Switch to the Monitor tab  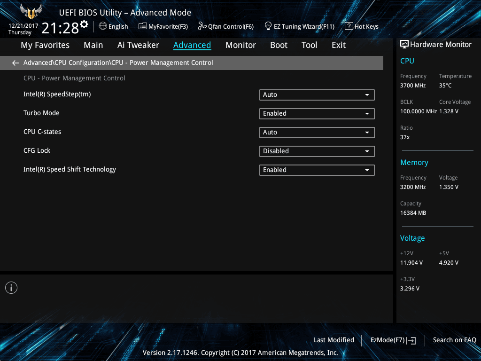[x=240, y=45]
